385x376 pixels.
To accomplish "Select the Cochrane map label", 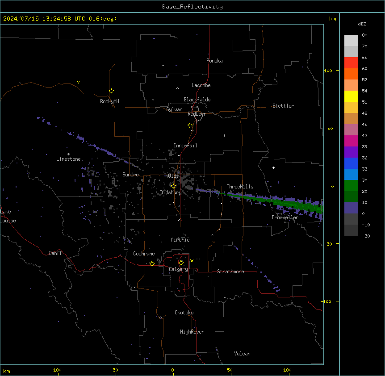I will (x=144, y=254).
